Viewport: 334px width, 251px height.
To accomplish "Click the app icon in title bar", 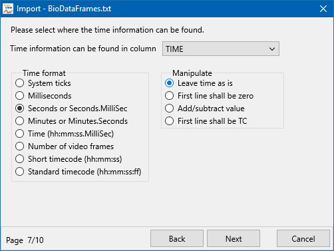I will point(8,9).
